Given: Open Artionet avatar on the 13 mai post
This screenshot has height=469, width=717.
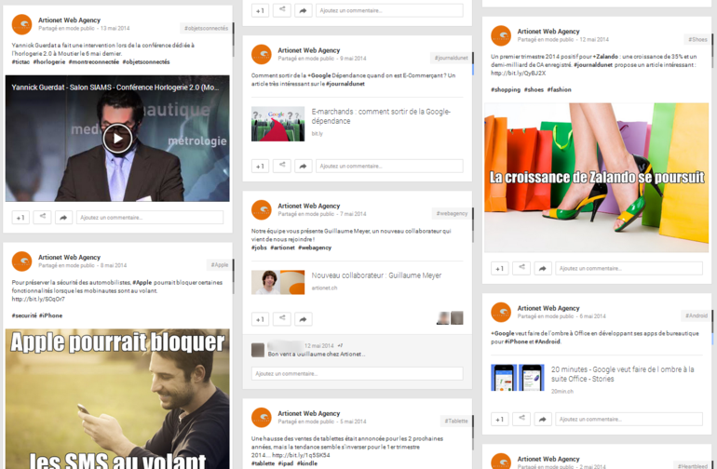Looking at the screenshot, I should (21, 24).
